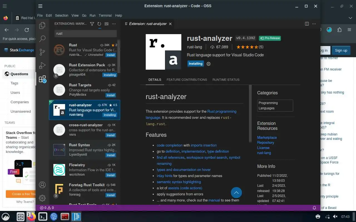Open the Manage gear in activity bar
The image size is (356, 222).
pos(42,198)
